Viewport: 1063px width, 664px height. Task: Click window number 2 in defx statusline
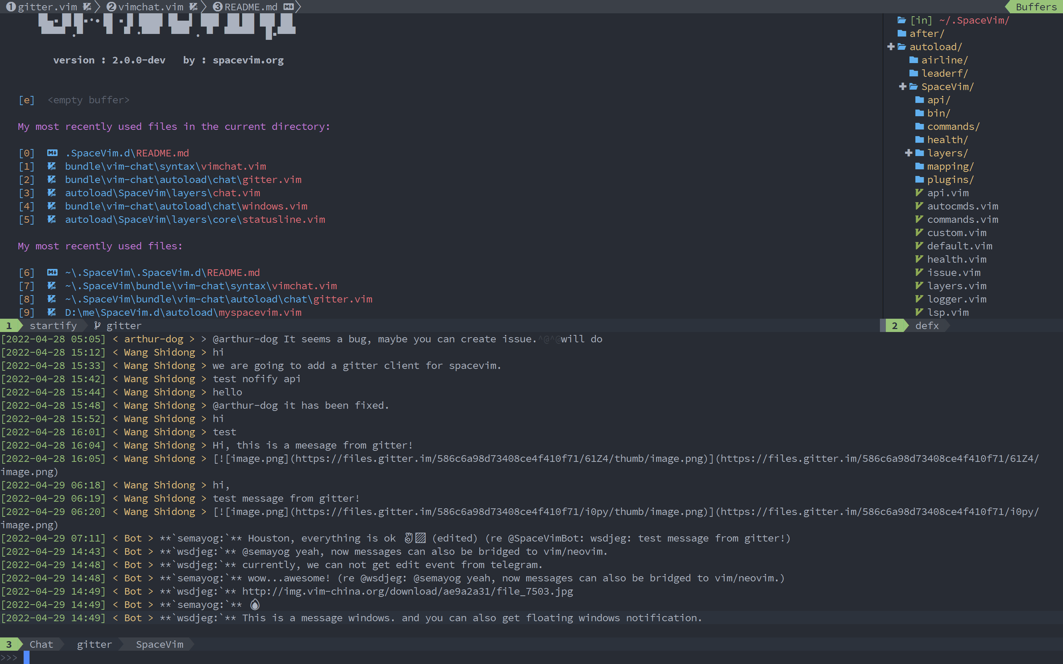tap(895, 326)
